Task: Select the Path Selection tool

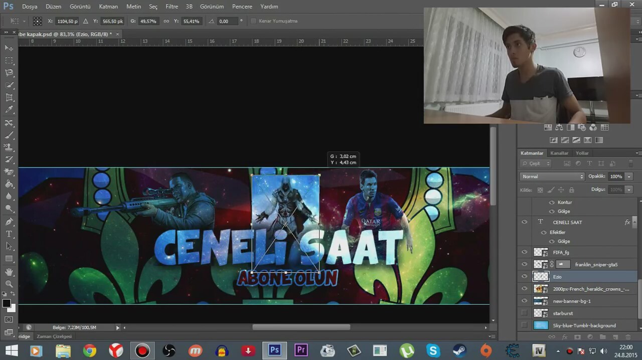Action: point(9,246)
